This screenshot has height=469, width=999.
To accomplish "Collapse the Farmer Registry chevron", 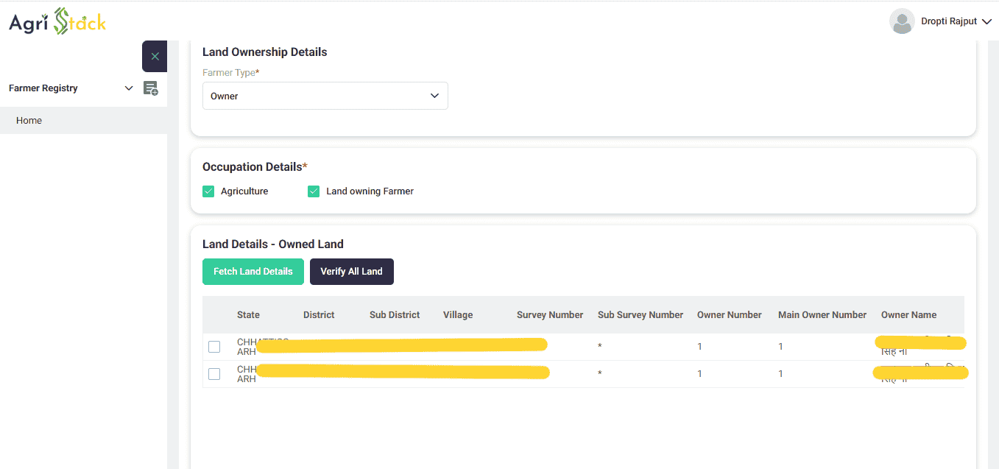I will pyautogui.click(x=129, y=88).
